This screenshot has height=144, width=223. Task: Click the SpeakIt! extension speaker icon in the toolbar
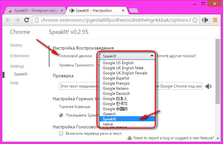pos(205,20)
